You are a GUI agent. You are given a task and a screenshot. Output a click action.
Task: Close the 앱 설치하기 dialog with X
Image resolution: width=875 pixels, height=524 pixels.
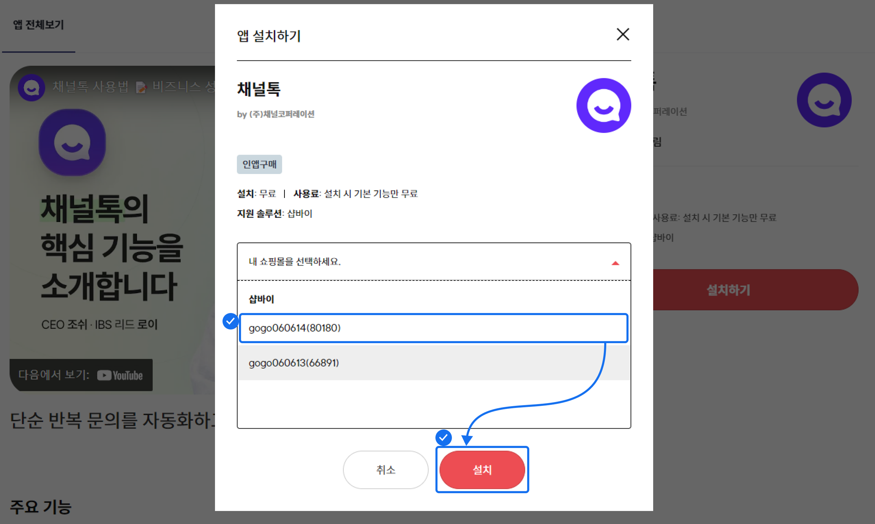tap(622, 35)
